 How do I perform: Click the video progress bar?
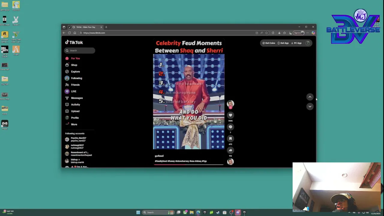(x=189, y=165)
